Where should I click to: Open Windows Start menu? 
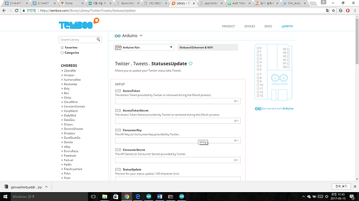[x=5, y=197]
